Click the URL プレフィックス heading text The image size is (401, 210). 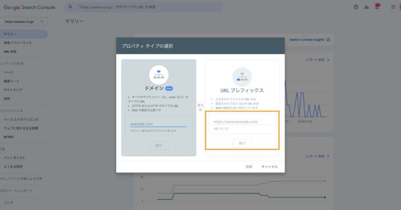pyautogui.click(x=242, y=91)
